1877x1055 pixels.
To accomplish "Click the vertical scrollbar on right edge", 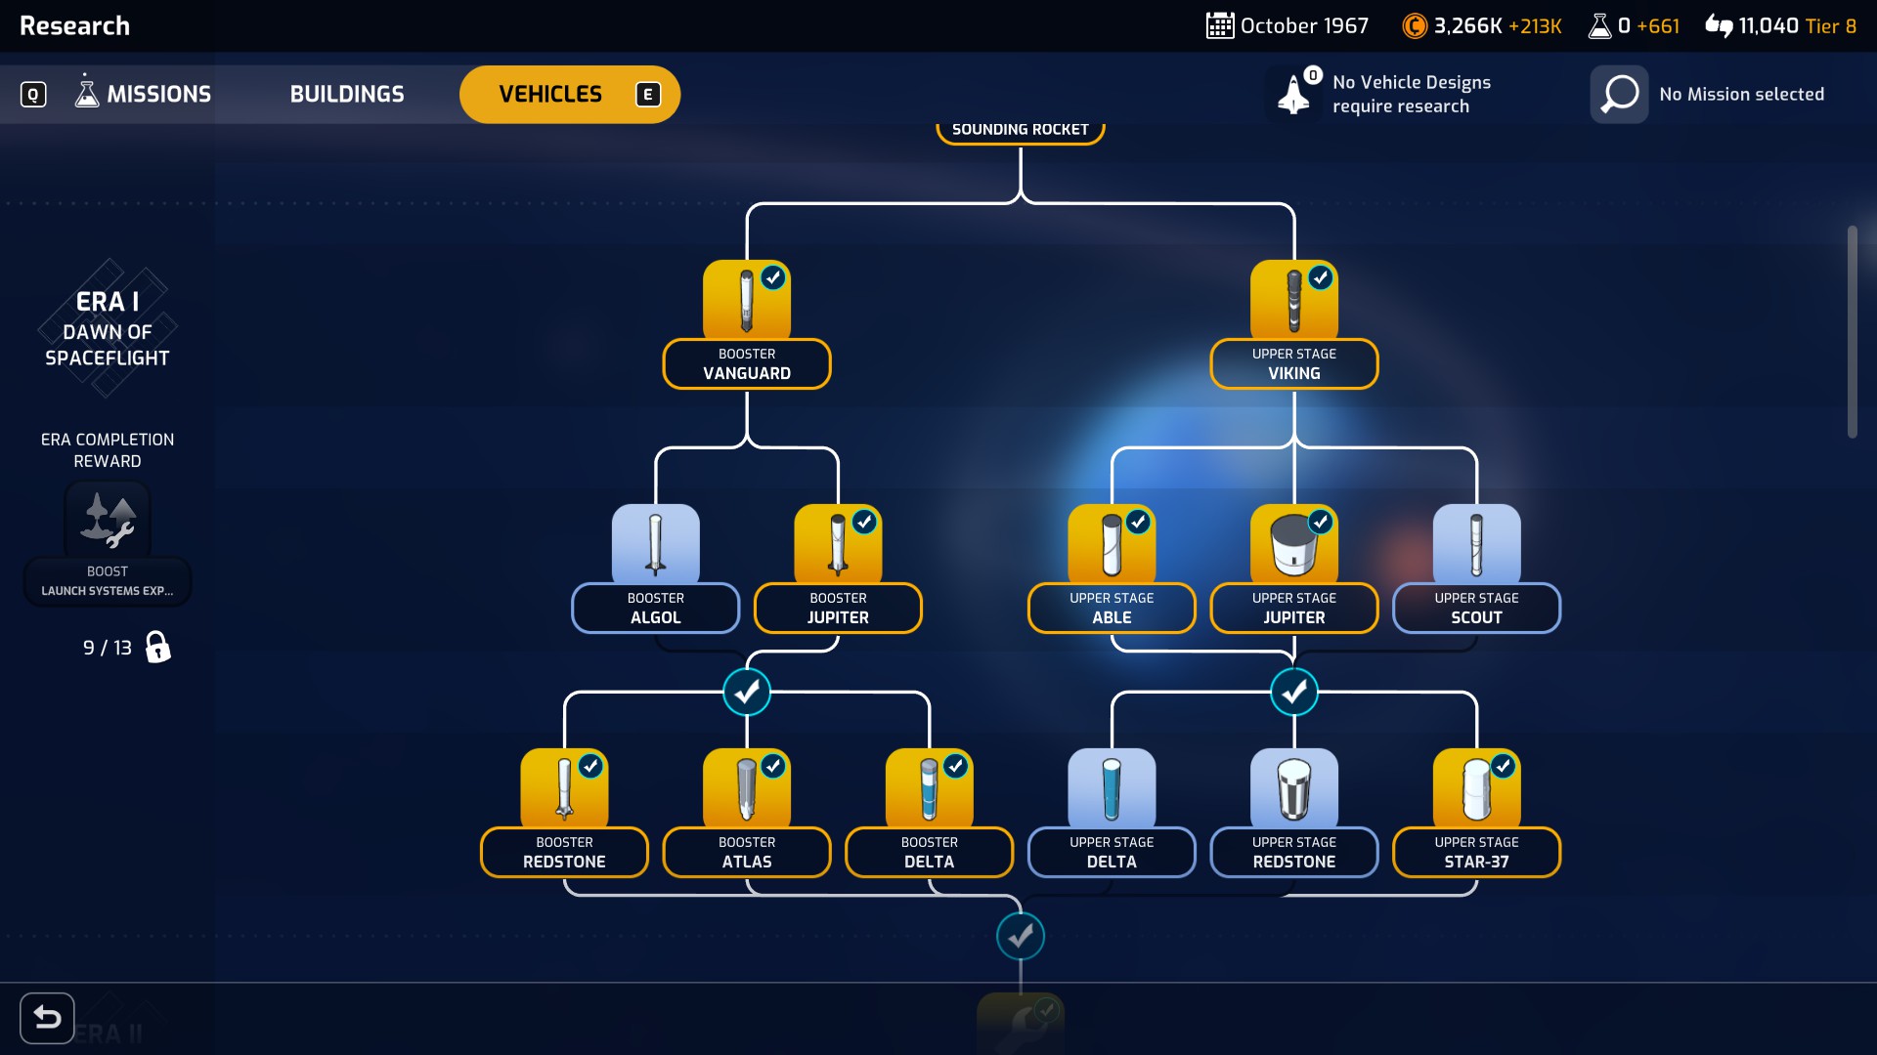I will [1852, 332].
